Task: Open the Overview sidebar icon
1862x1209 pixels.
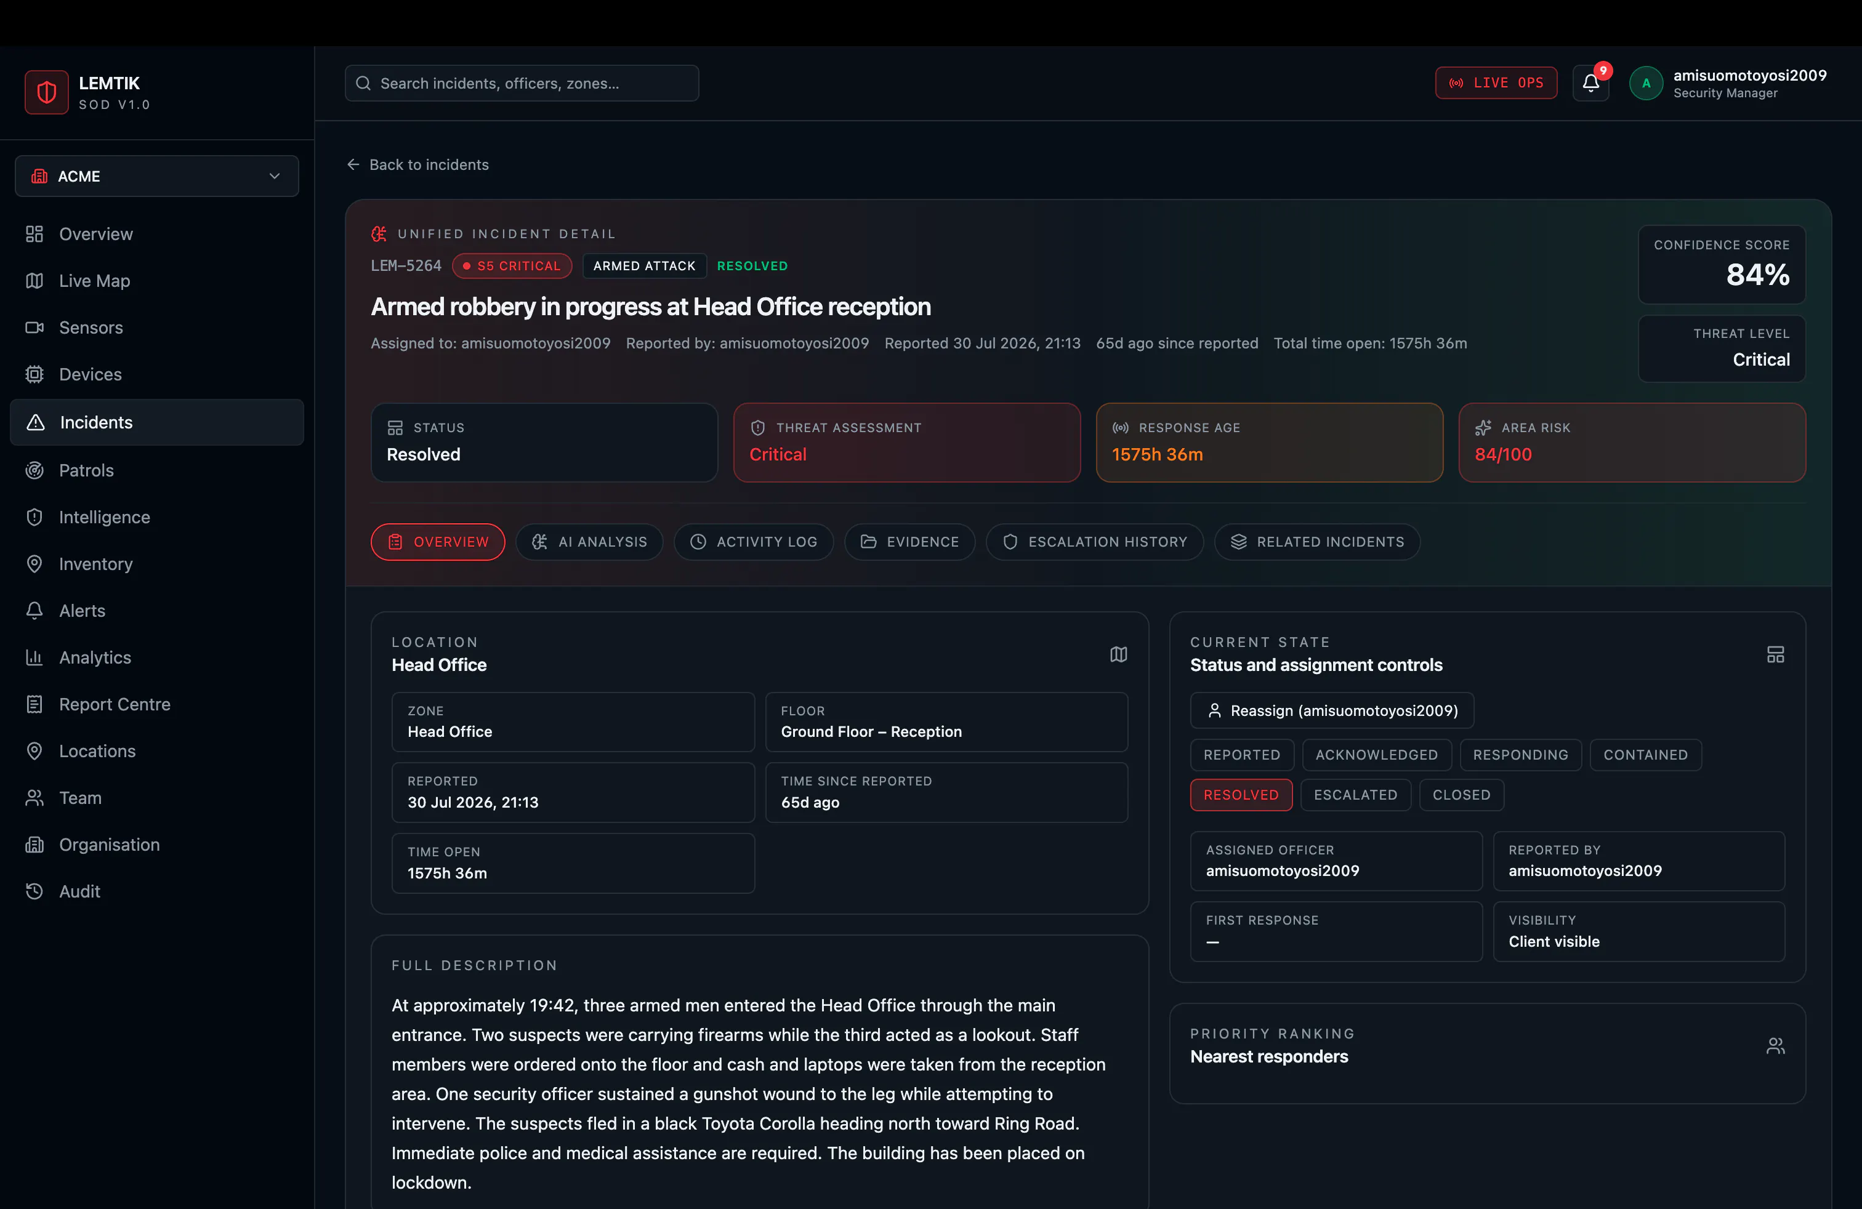Action: coord(34,234)
